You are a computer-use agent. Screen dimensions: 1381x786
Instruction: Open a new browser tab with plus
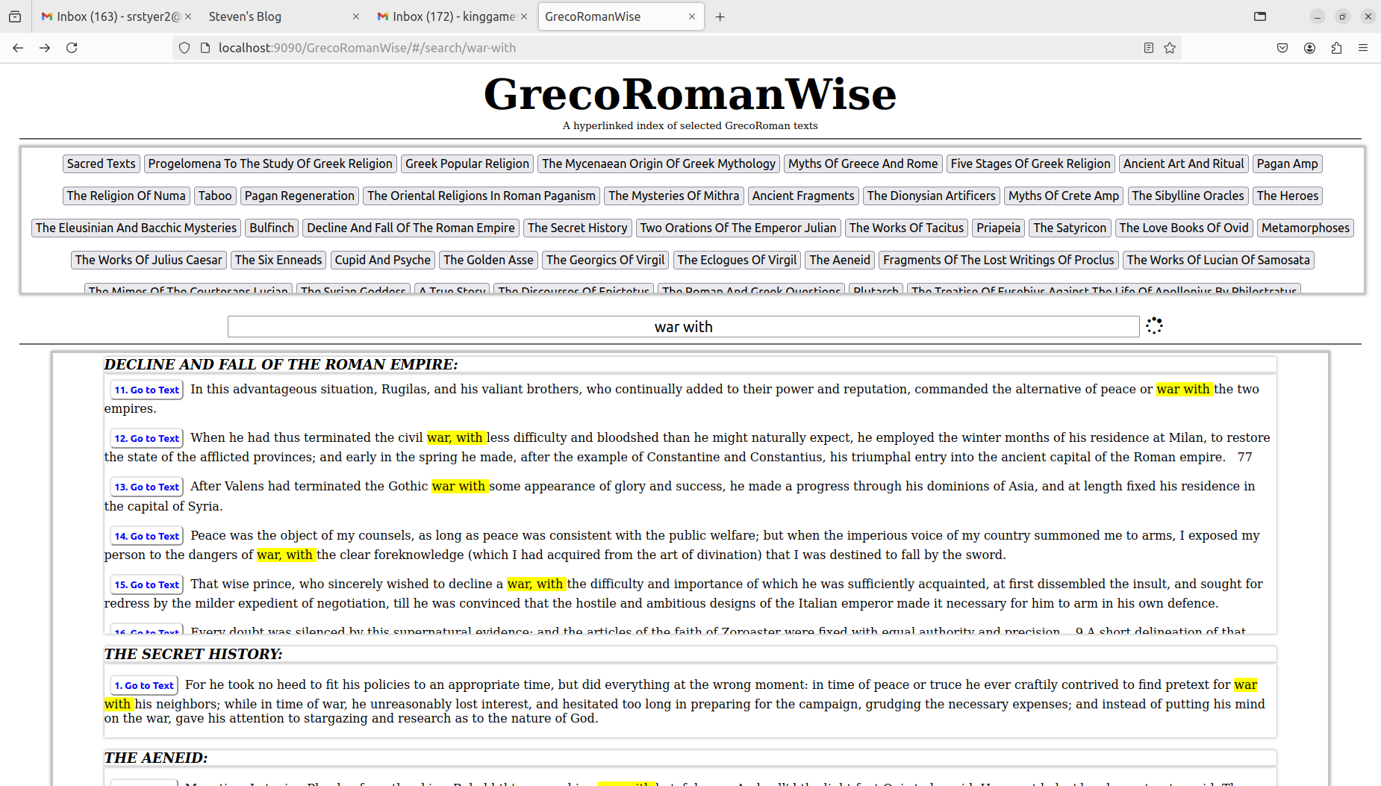point(720,16)
